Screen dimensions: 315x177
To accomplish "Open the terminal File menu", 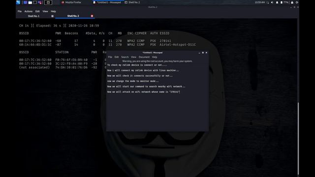I will pos(20,11).
